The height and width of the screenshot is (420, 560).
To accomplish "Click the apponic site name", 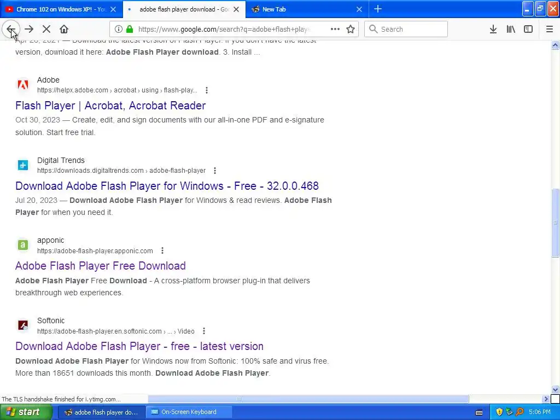I will [x=50, y=241].
